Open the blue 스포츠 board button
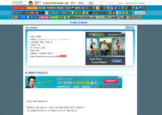162x115 pixels. click(x=22, y=17)
